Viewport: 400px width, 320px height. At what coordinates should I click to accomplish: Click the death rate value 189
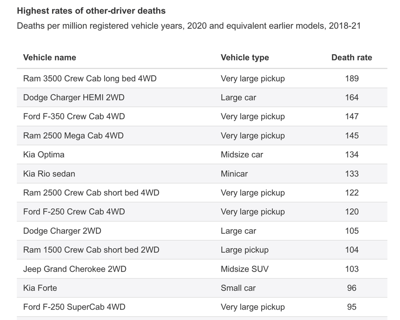pyautogui.click(x=352, y=78)
